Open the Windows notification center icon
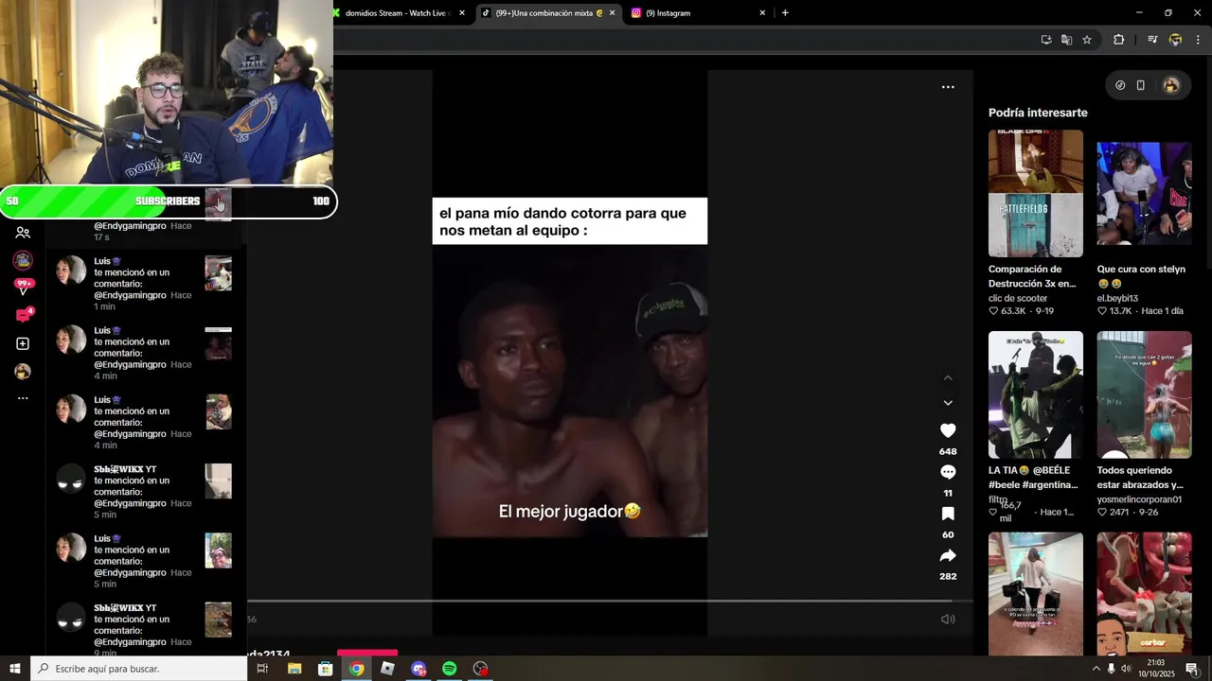This screenshot has height=681, width=1212. pyautogui.click(x=1192, y=669)
